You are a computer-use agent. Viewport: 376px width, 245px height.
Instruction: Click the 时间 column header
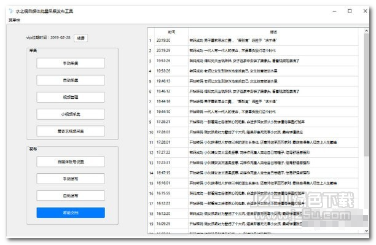click(171, 32)
